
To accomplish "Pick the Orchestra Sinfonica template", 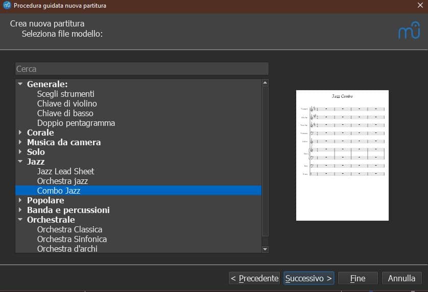I will (72, 239).
